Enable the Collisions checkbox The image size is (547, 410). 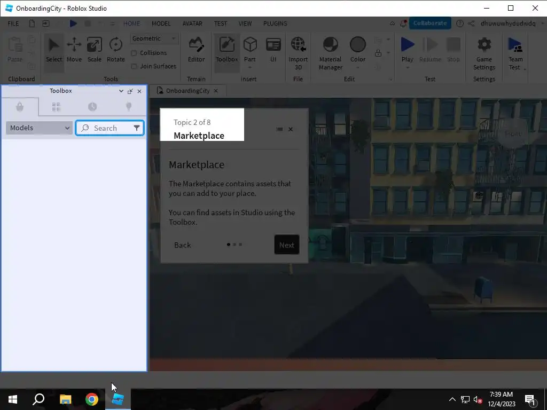134,53
